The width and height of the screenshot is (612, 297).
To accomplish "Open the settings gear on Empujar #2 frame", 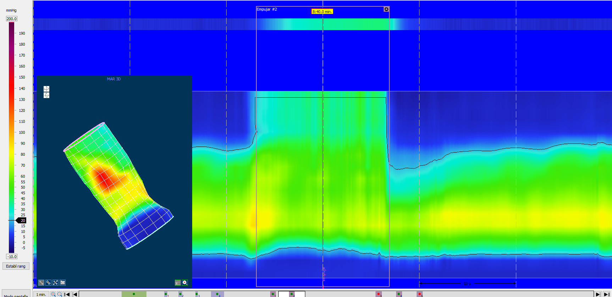I will click(x=386, y=9).
